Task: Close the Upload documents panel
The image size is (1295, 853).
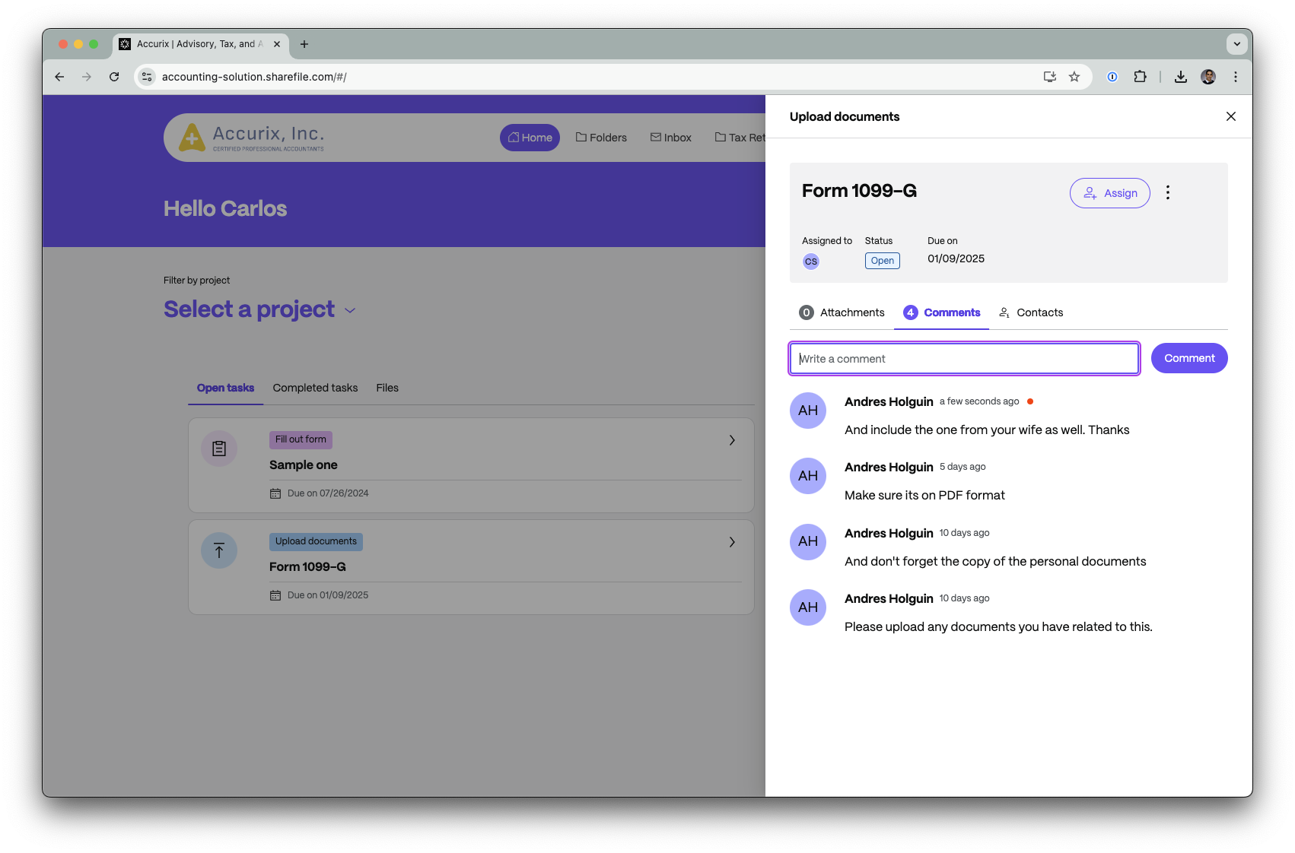Action: [1230, 116]
